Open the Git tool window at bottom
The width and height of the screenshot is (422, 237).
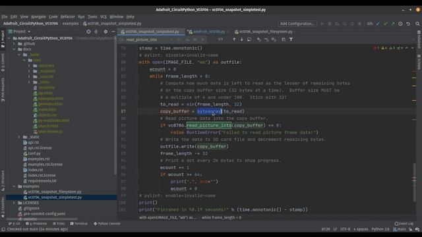15,224
